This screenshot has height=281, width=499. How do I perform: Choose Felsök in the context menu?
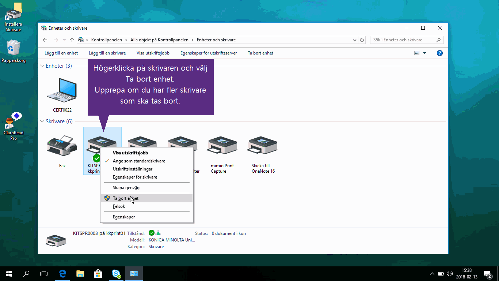click(x=119, y=206)
